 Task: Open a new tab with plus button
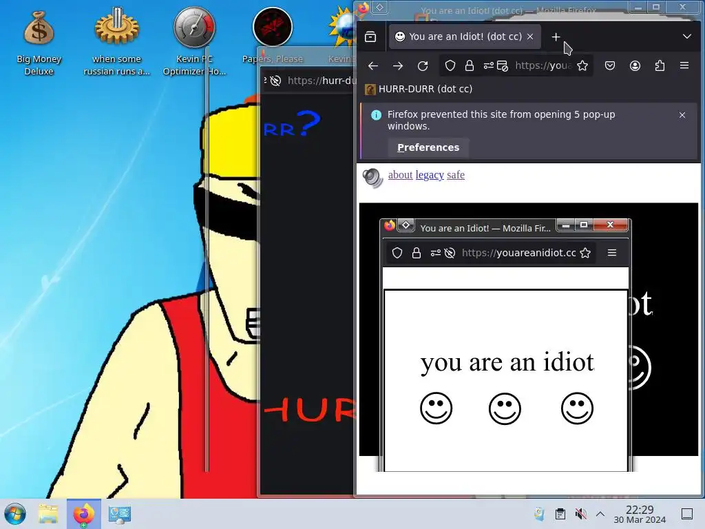coord(556,37)
